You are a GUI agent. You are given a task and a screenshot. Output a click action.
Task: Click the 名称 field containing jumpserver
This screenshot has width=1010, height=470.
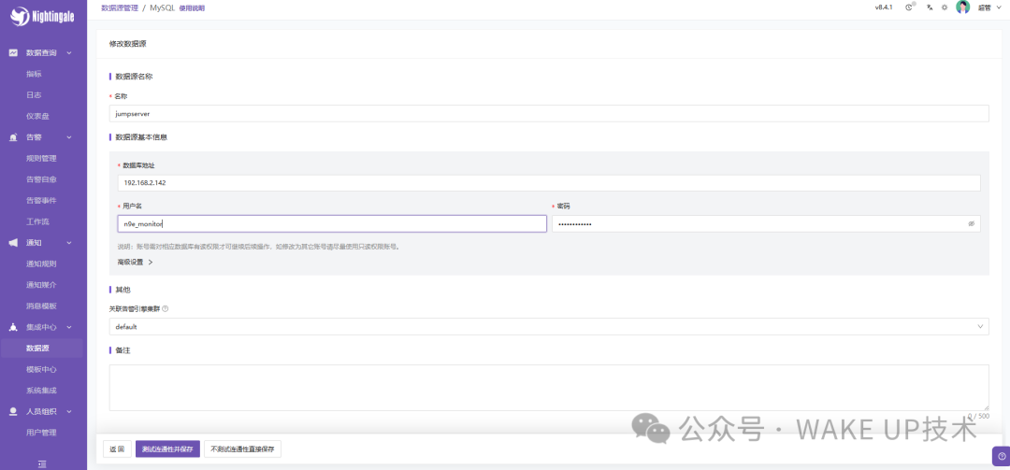point(549,113)
